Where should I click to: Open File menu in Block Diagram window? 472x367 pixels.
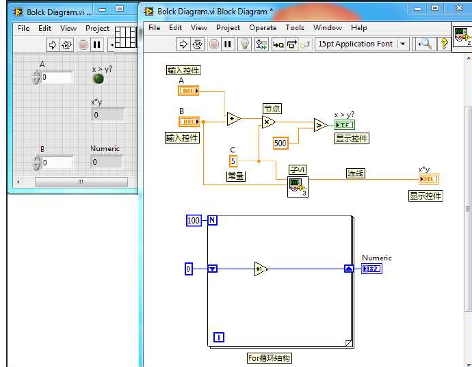154,27
